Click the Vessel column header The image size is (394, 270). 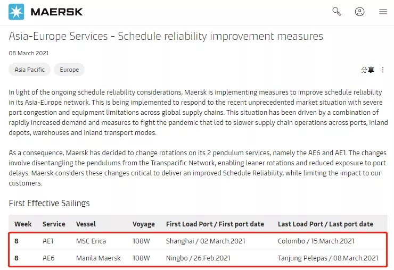click(x=86, y=224)
